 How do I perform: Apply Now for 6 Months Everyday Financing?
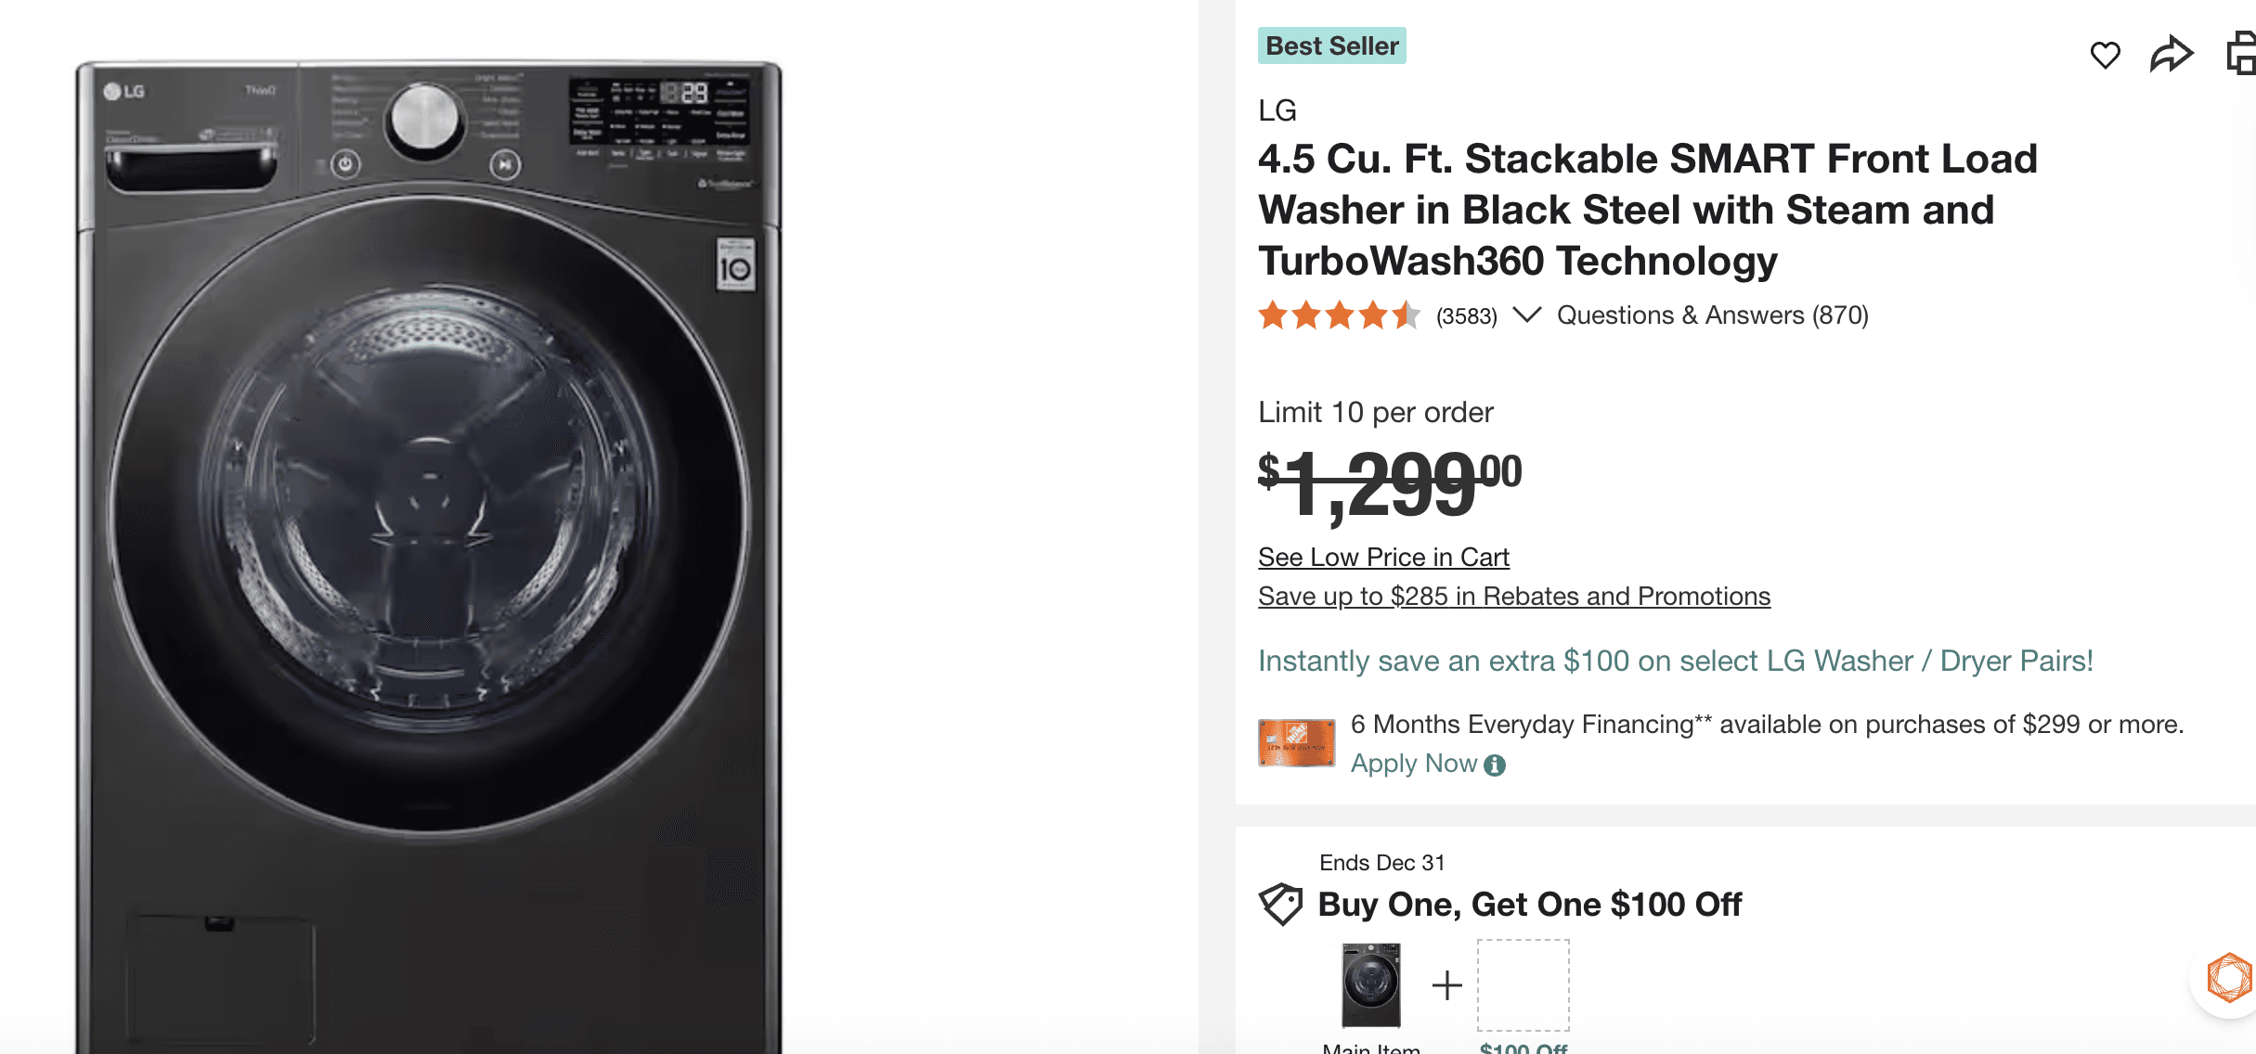1412,763
